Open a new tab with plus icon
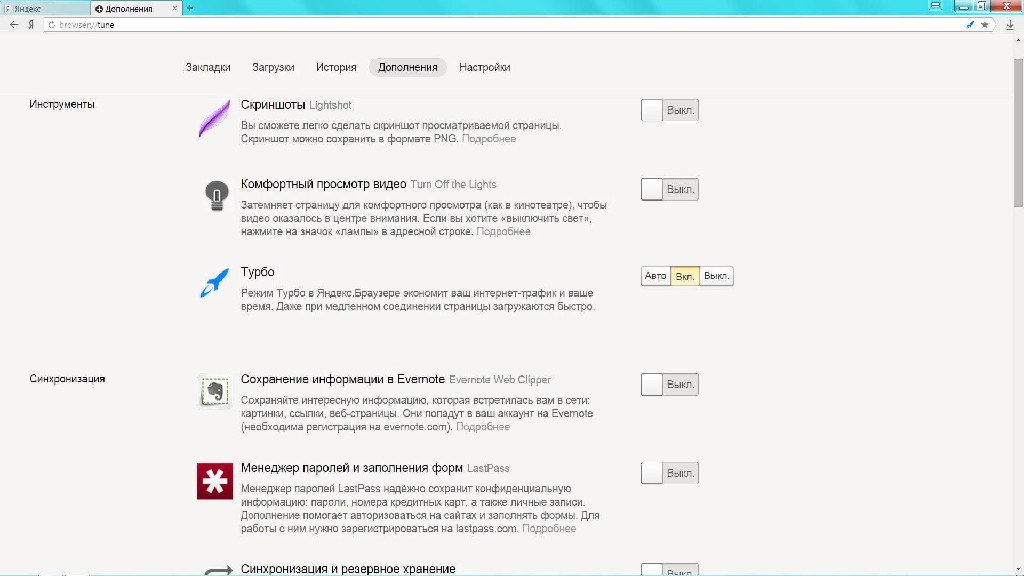The image size is (1024, 576). pos(190,8)
